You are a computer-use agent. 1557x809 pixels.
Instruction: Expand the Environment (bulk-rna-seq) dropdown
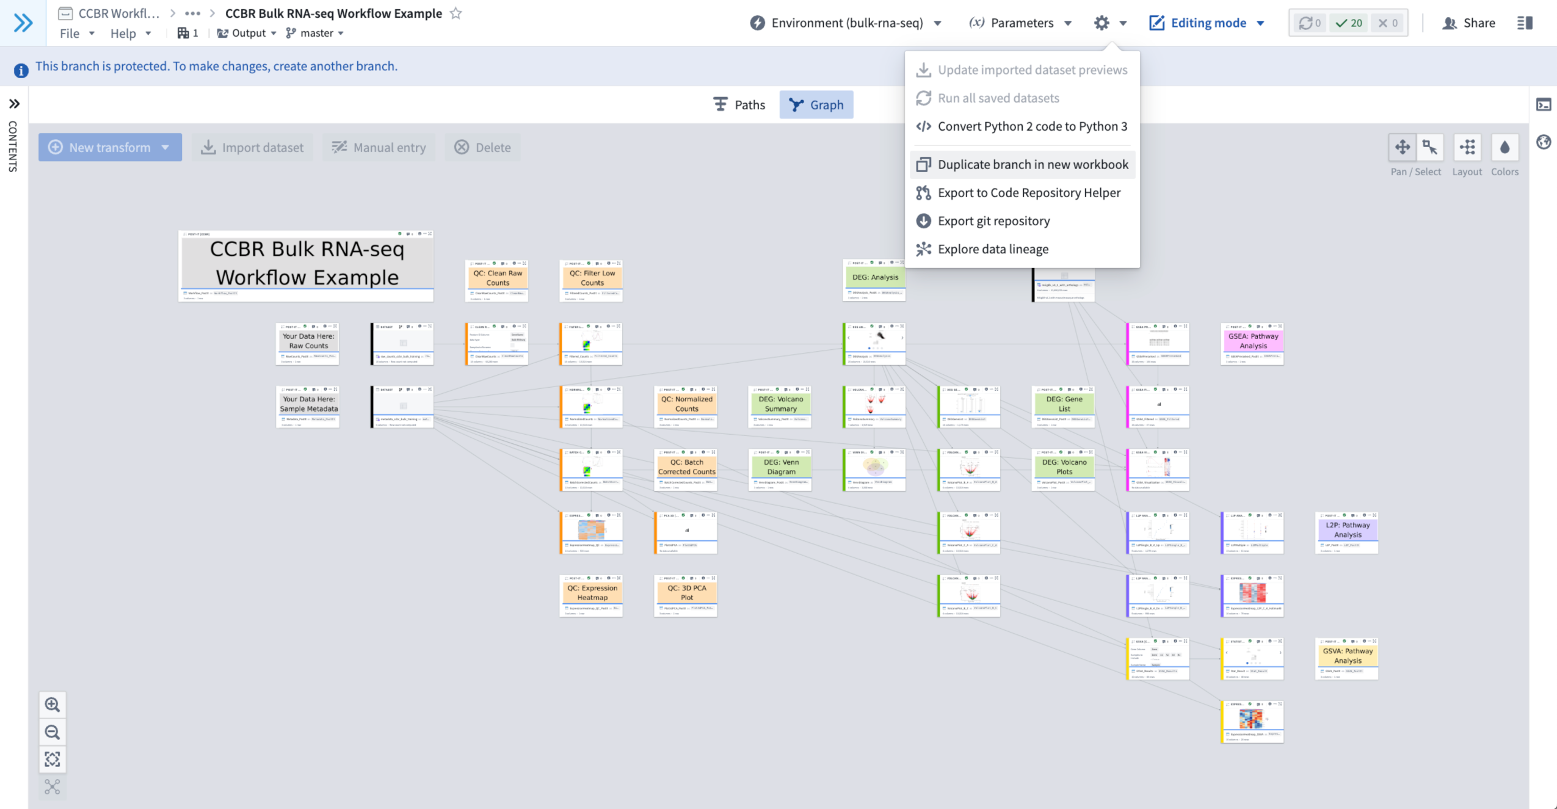[846, 23]
